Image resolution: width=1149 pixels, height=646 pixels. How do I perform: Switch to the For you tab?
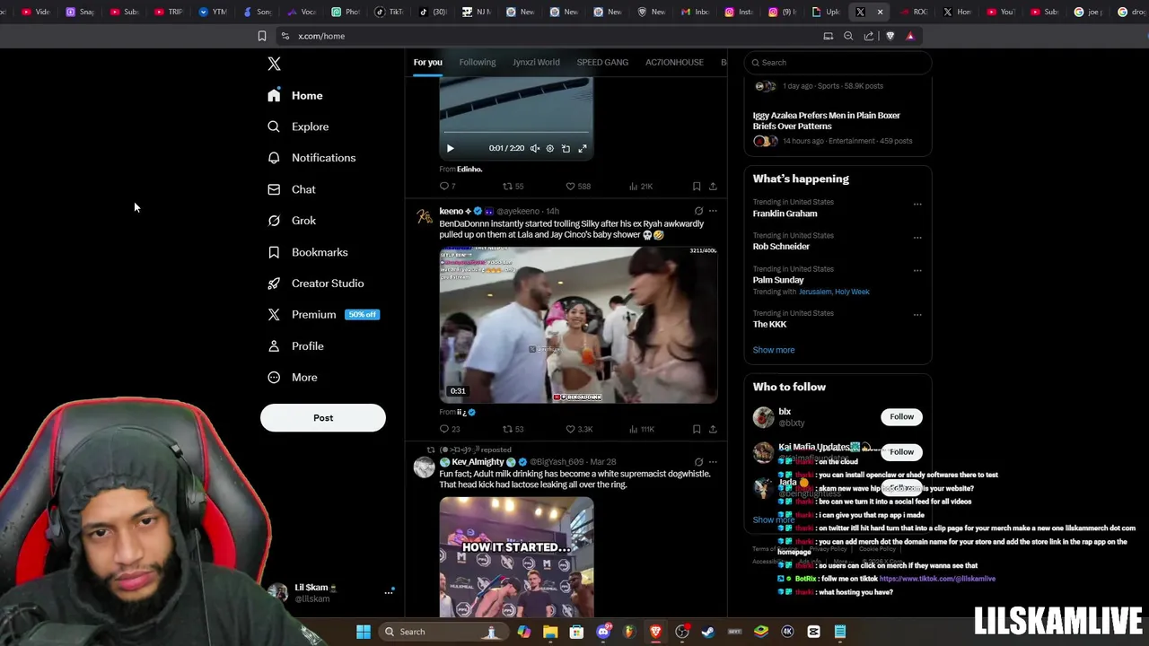[427, 62]
